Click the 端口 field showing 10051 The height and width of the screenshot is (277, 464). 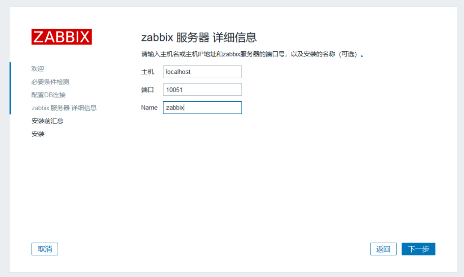(x=202, y=90)
